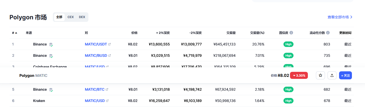Click external link icon beside MATIC/BTC
This screenshot has width=365, height=108.
(107, 89)
